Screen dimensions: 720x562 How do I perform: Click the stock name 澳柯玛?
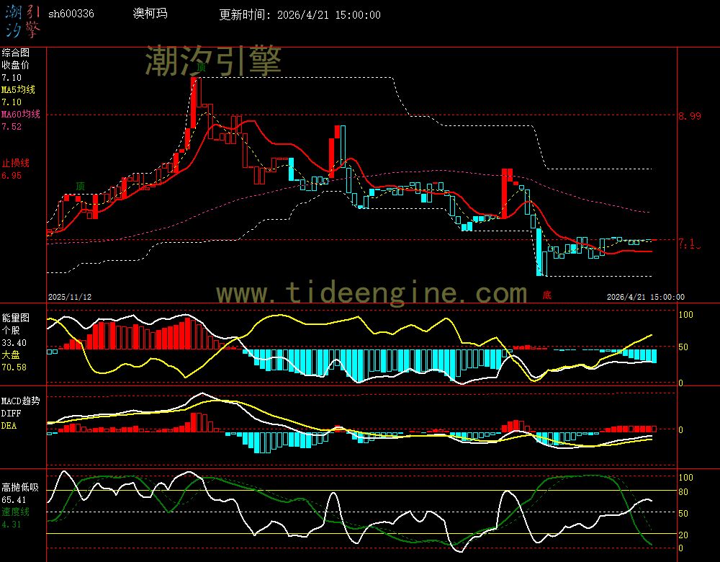[150, 14]
